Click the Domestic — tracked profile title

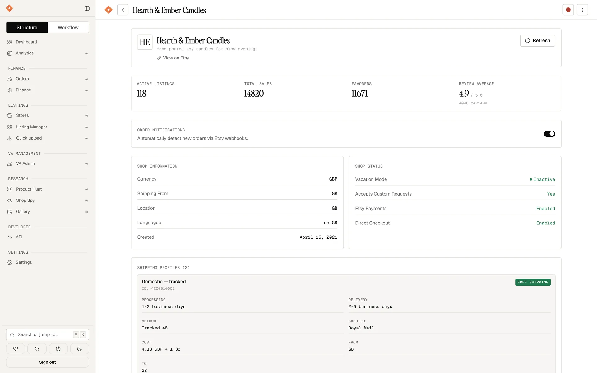coord(164,282)
